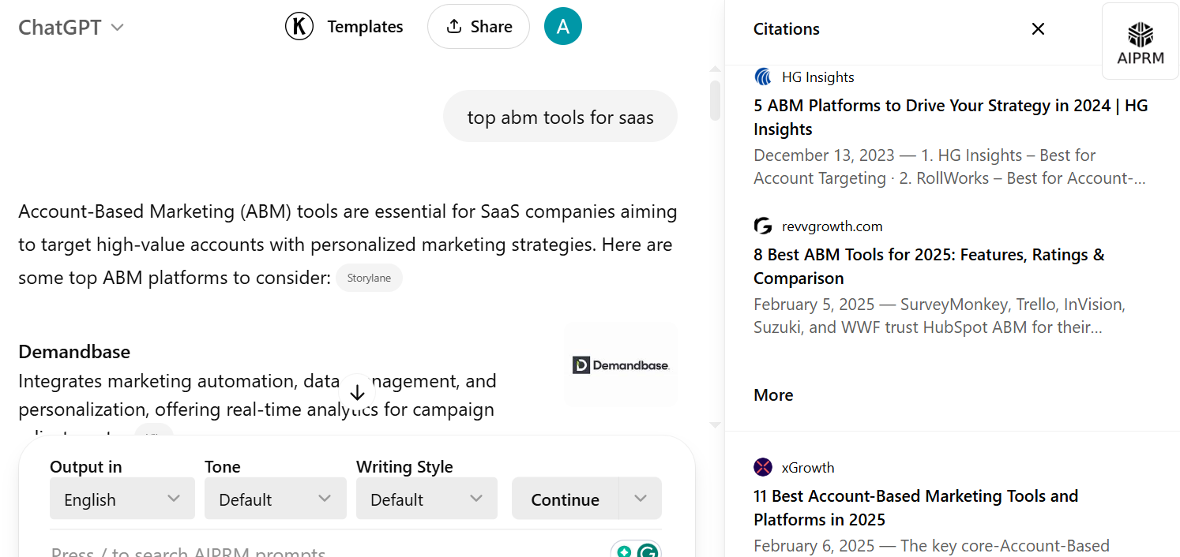
Task: Click the user avatar A
Action: tap(562, 27)
